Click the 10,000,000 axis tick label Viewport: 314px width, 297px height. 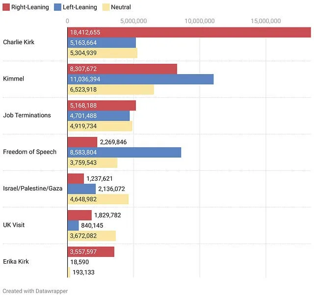(x=199, y=21)
